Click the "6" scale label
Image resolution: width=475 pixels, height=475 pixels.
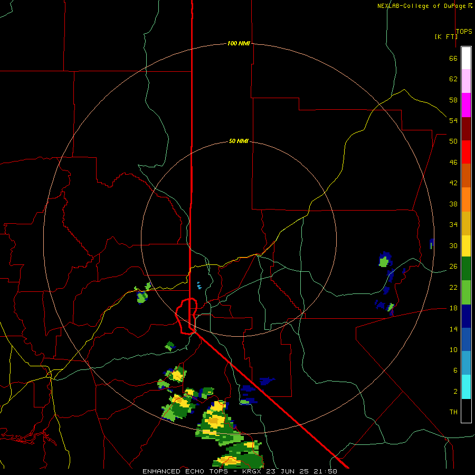pyautogui.click(x=455, y=370)
